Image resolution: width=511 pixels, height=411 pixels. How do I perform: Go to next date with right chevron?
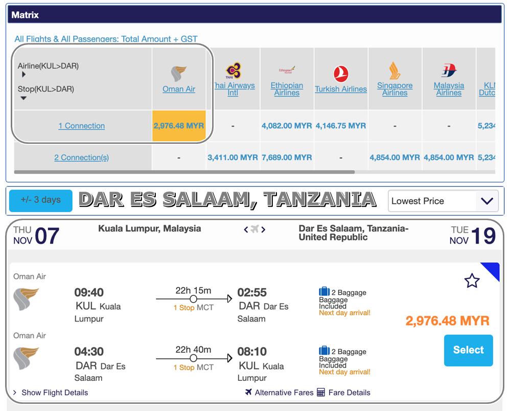click(x=263, y=229)
